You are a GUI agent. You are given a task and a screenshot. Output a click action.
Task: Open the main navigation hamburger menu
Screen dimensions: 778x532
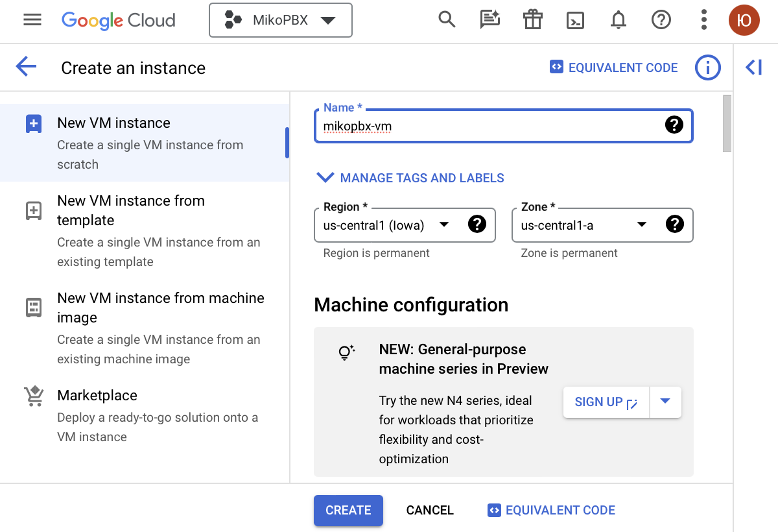pos(32,20)
